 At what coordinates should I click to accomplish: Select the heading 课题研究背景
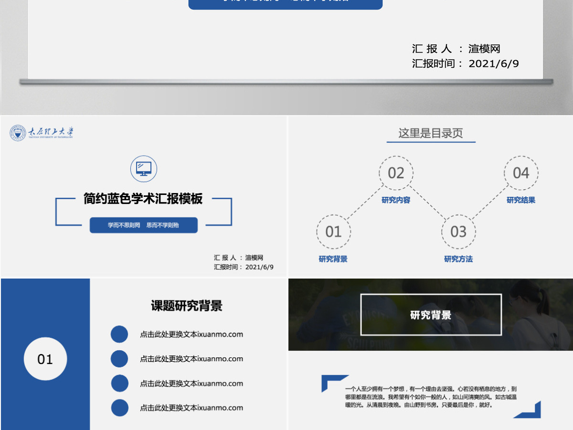tap(187, 306)
